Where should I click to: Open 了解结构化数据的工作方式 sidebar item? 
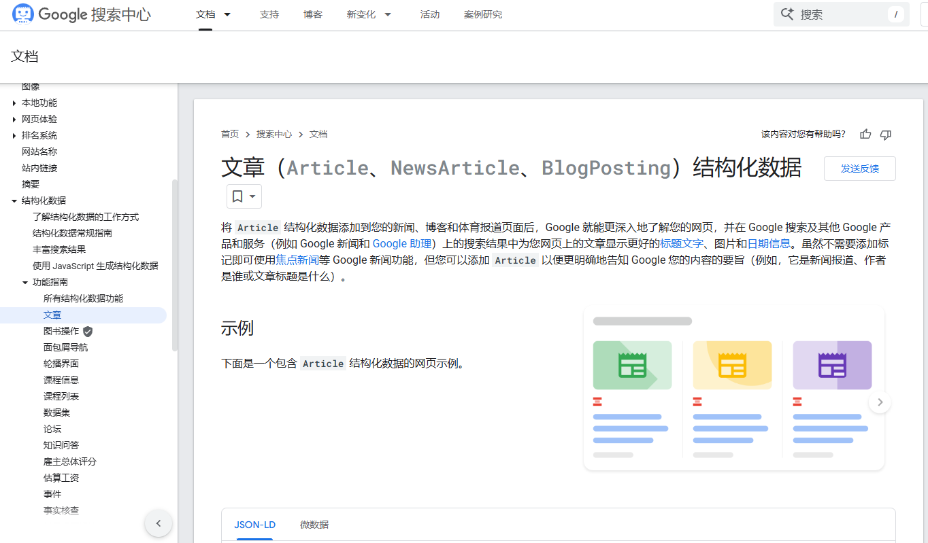pos(86,217)
